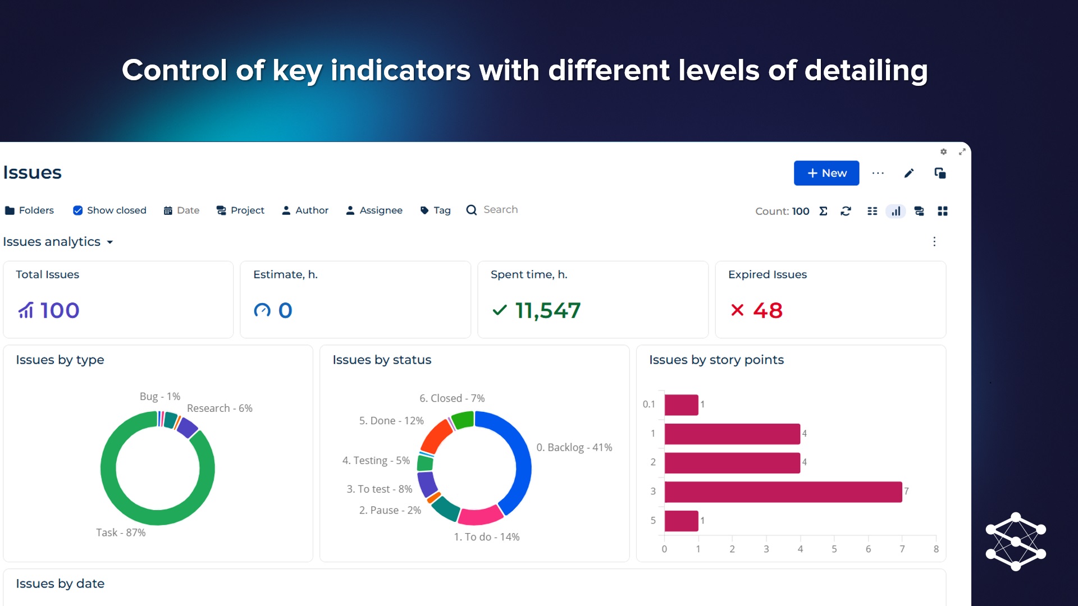1078x606 pixels.
Task: Open the horizontal three-dot menu beside New
Action: click(878, 173)
